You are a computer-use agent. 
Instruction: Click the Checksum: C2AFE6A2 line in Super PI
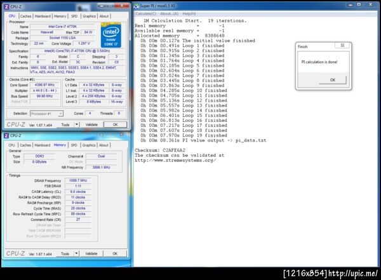tap(160, 150)
